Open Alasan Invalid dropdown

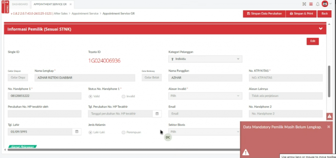pyautogui.click(x=205, y=96)
